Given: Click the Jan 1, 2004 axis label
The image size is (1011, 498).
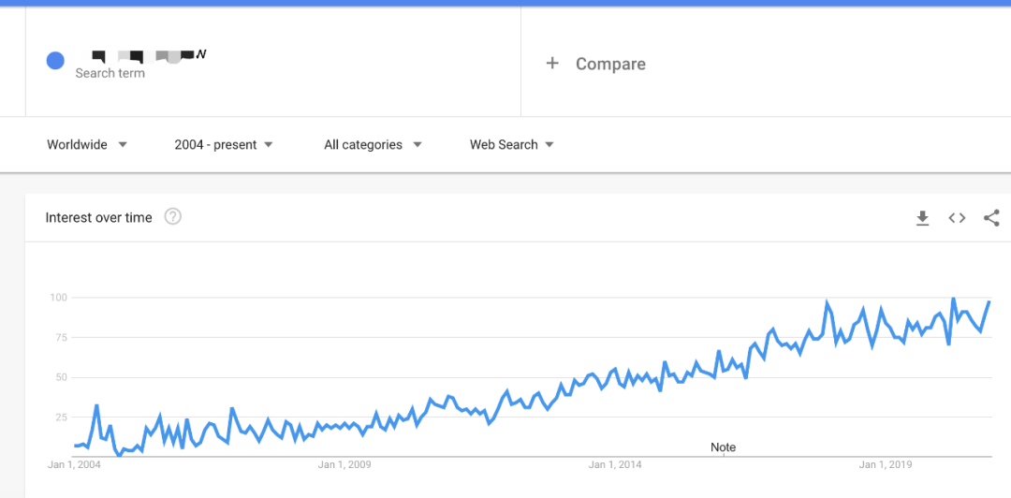Looking at the screenshot, I should 74,464.
